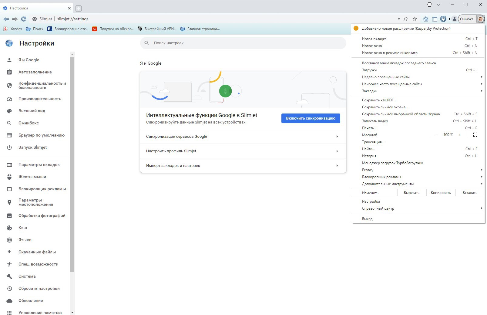Open Запуск Slimjet settings

tap(35, 147)
